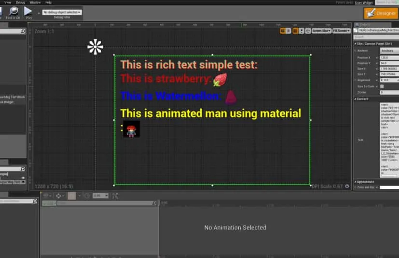Screen dimensions: 399x258
Task: Open the Debug menu
Action: (20, 2)
